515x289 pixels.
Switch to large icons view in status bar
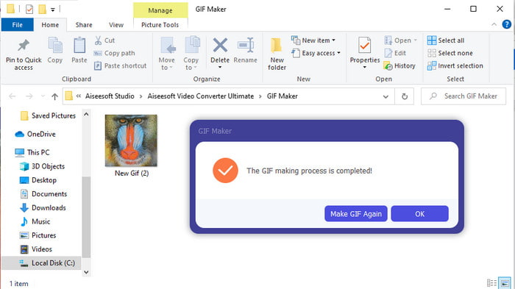pos(505,283)
